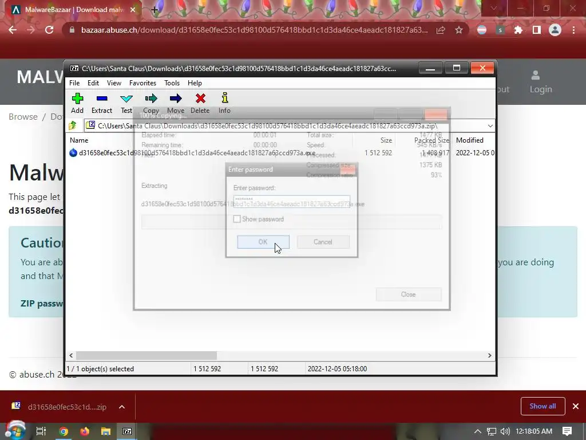The height and width of the screenshot is (440, 586).
Task: Tick the Show password checkbox
Action: (x=237, y=219)
